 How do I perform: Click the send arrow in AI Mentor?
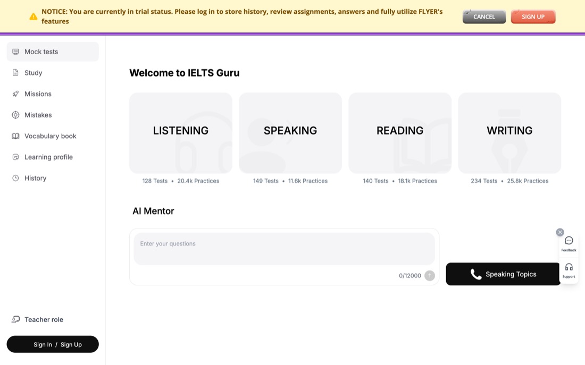pos(429,276)
